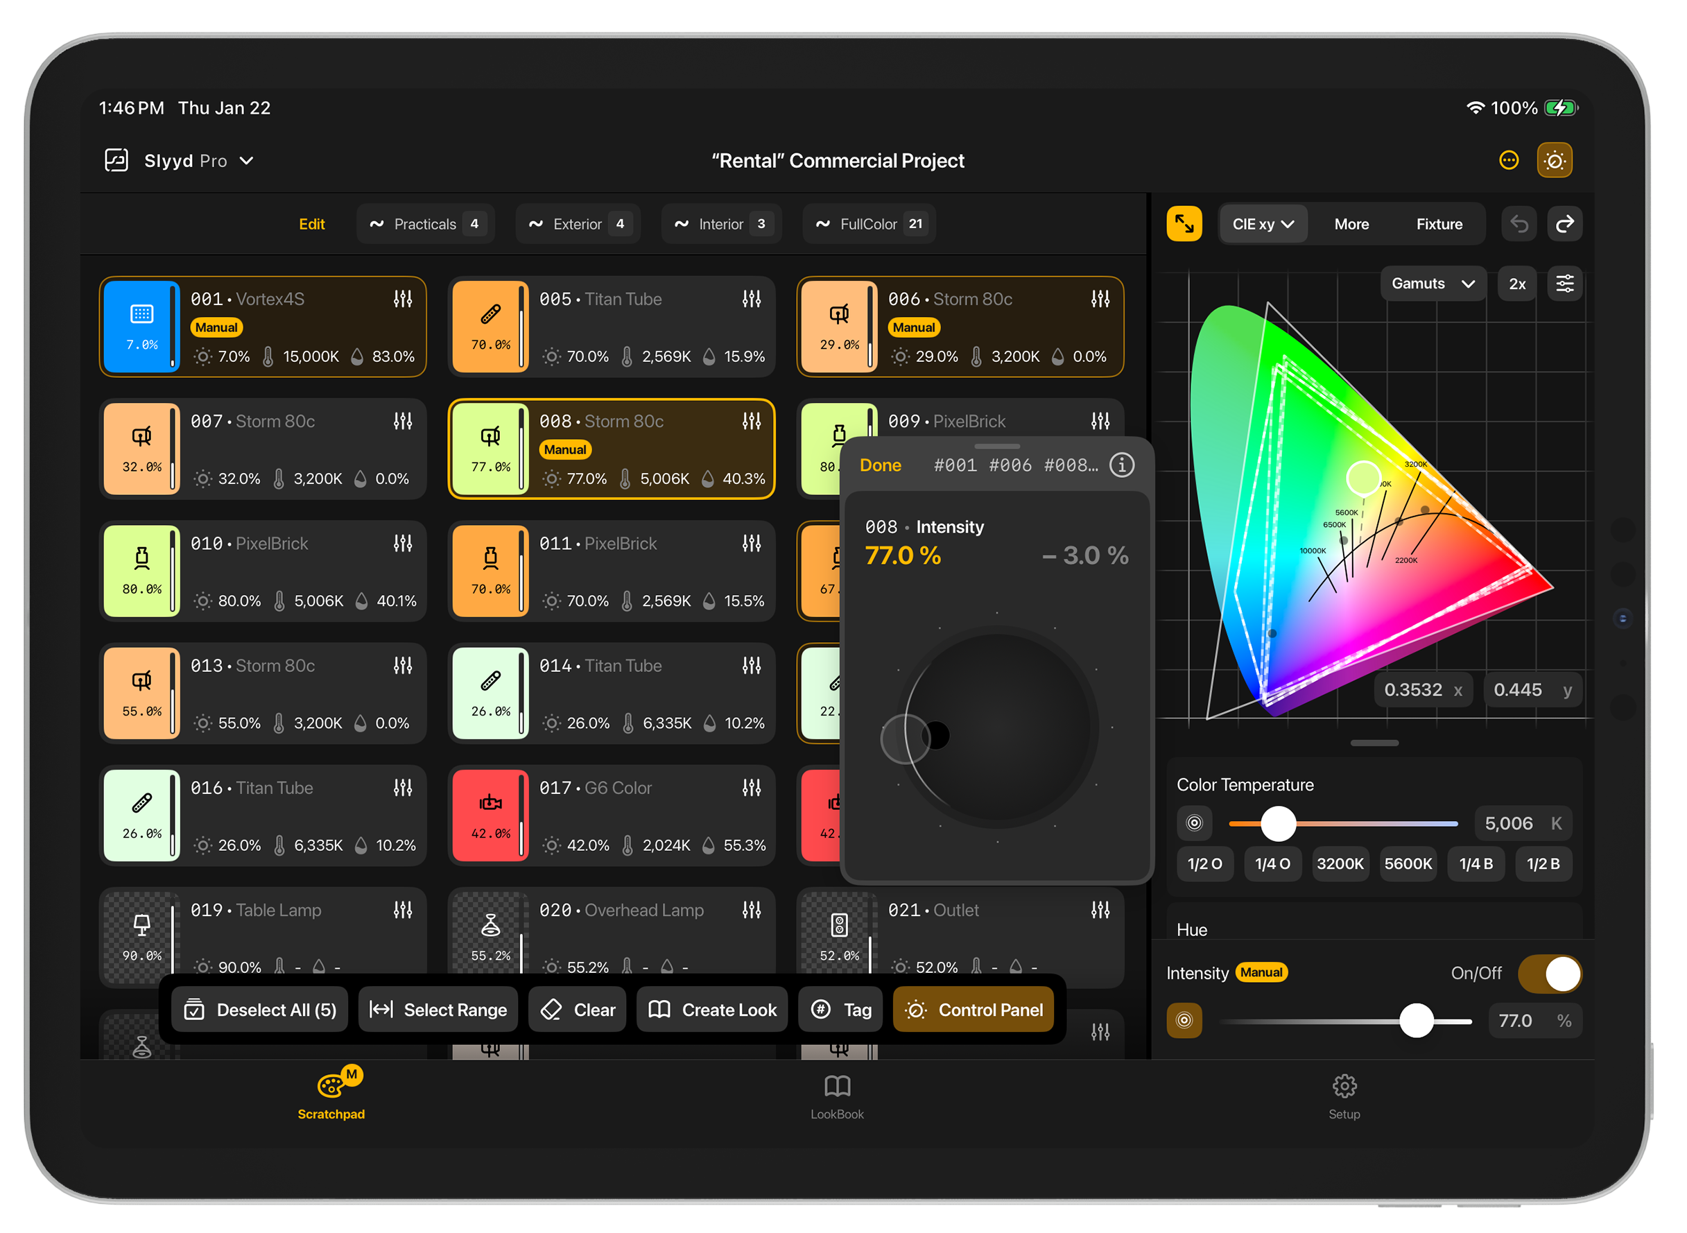1687x1233 pixels.
Task: Click the Color Temperature slider handle
Action: 1278,823
